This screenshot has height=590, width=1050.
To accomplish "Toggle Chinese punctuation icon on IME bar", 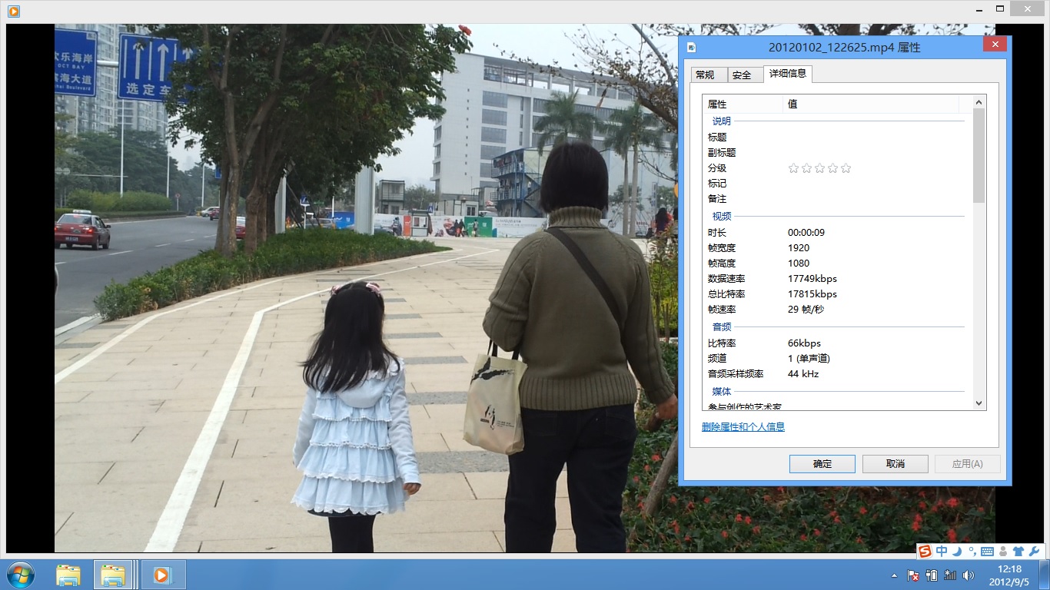I will tap(972, 551).
